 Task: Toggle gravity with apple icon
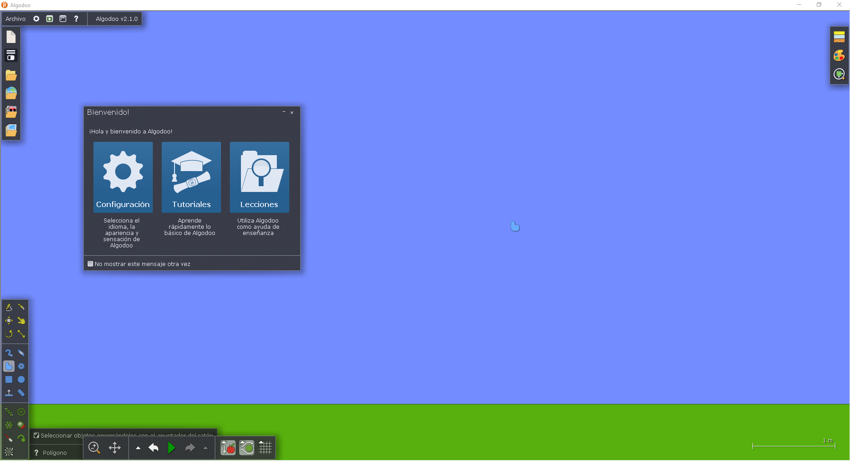point(228,448)
